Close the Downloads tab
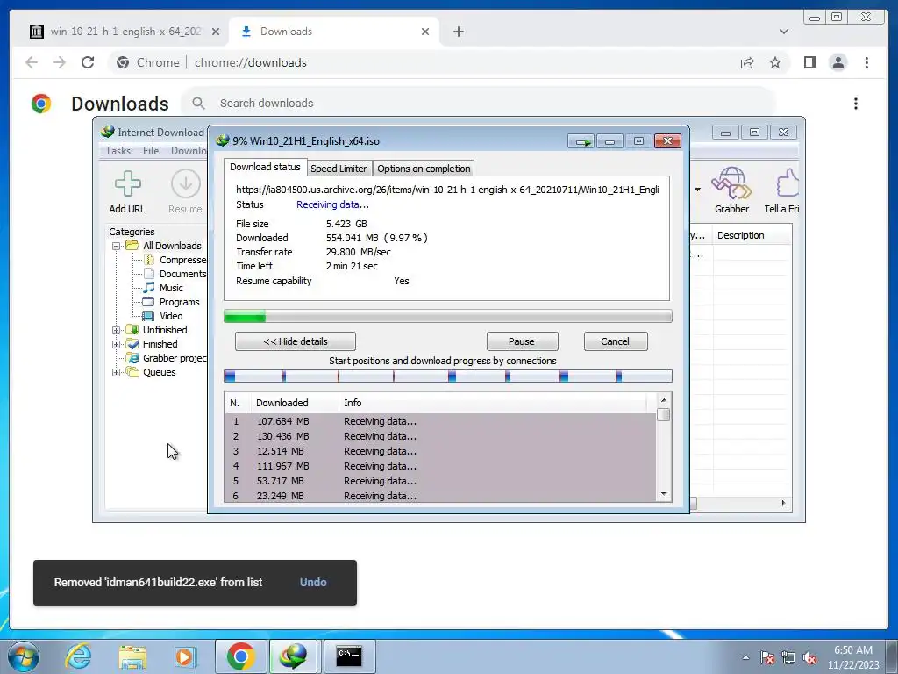Screen dimensions: 898x674 point(425,32)
